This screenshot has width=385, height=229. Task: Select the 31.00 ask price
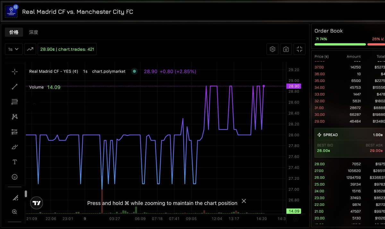point(320,108)
